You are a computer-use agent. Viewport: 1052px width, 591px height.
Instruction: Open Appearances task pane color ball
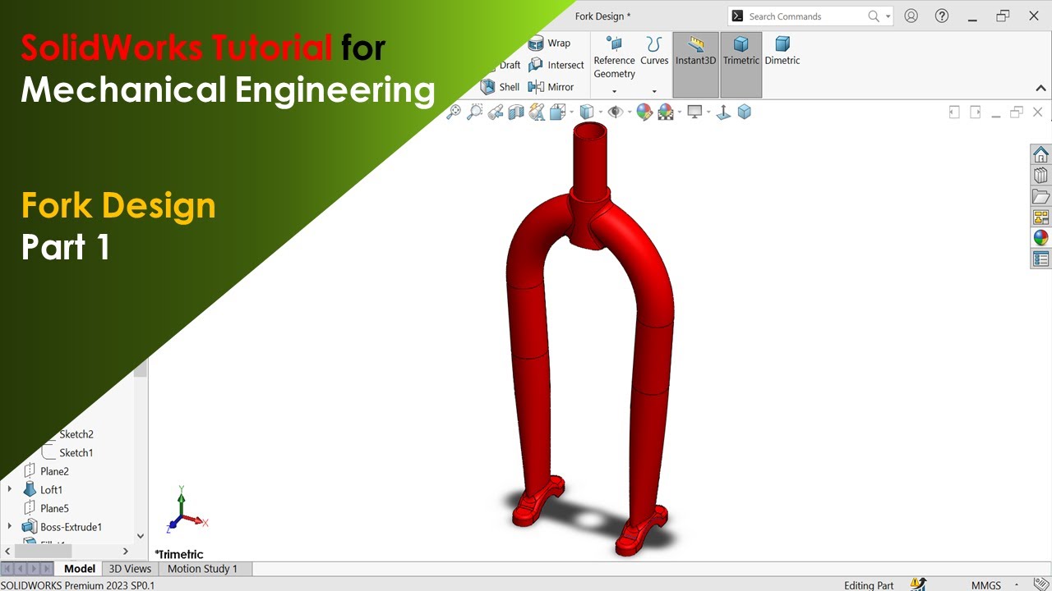tap(1040, 238)
